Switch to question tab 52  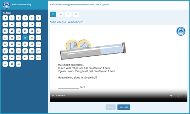[68, 14]
